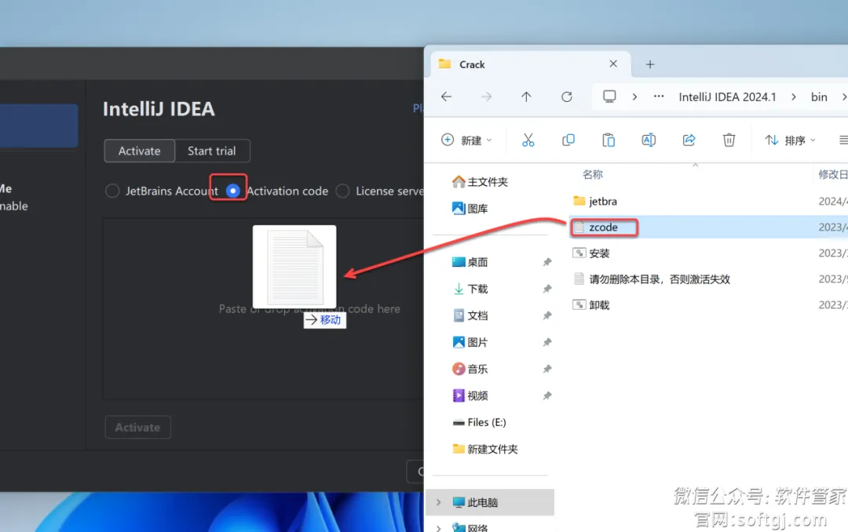Screen dimensions: 848x532
Task: Click IntelliJ IDEA 2024.1 breadcrumb segment
Action: 727,97
